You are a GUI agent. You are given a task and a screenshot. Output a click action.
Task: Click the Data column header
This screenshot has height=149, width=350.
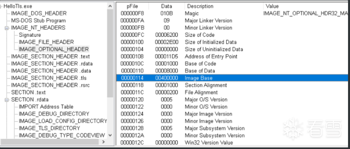[166, 6]
